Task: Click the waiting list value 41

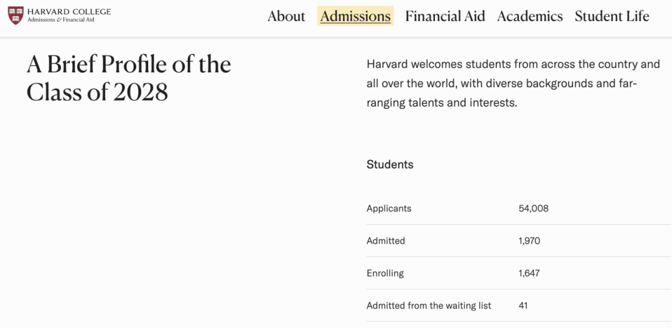Action: tap(523, 306)
